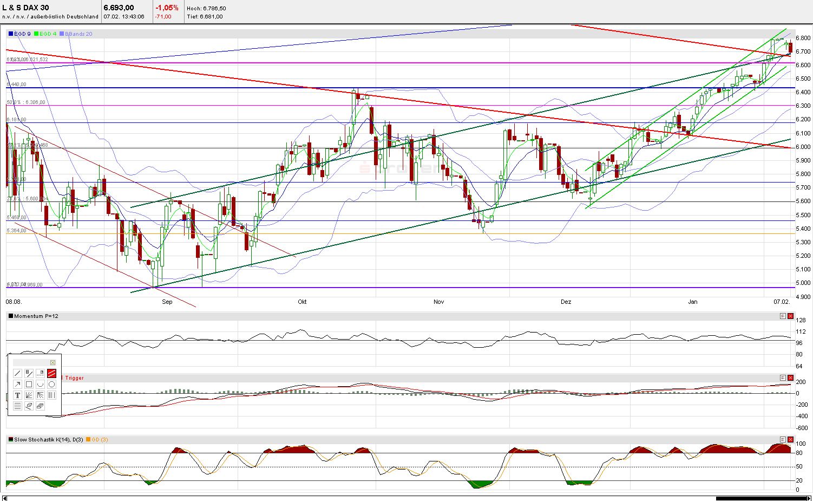Viewport: 813px width, 501px height.
Task: Click the Dez label on time axis
Action: [566, 302]
